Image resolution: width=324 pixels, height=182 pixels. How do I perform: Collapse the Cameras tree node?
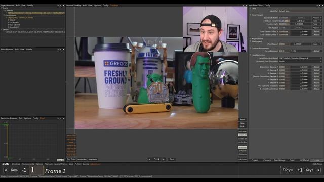(x=4, y=10)
